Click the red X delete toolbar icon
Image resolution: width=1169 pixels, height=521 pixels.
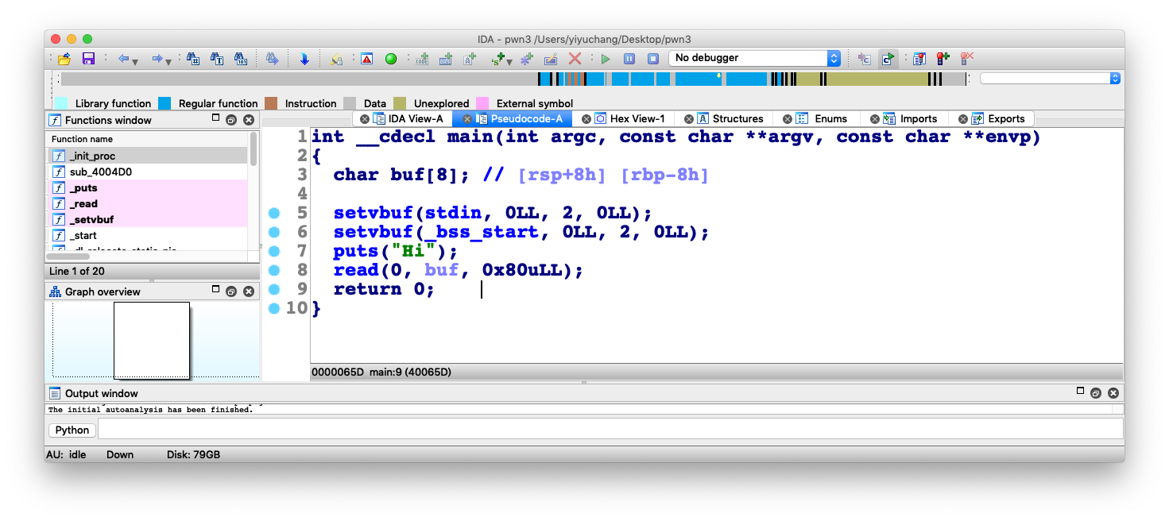(575, 59)
